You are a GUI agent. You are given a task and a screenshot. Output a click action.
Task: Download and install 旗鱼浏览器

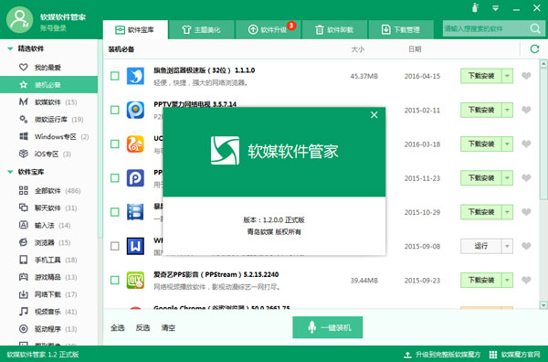(481, 76)
